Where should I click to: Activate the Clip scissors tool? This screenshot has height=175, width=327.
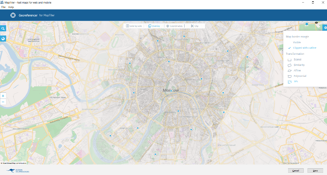click(x=194, y=26)
